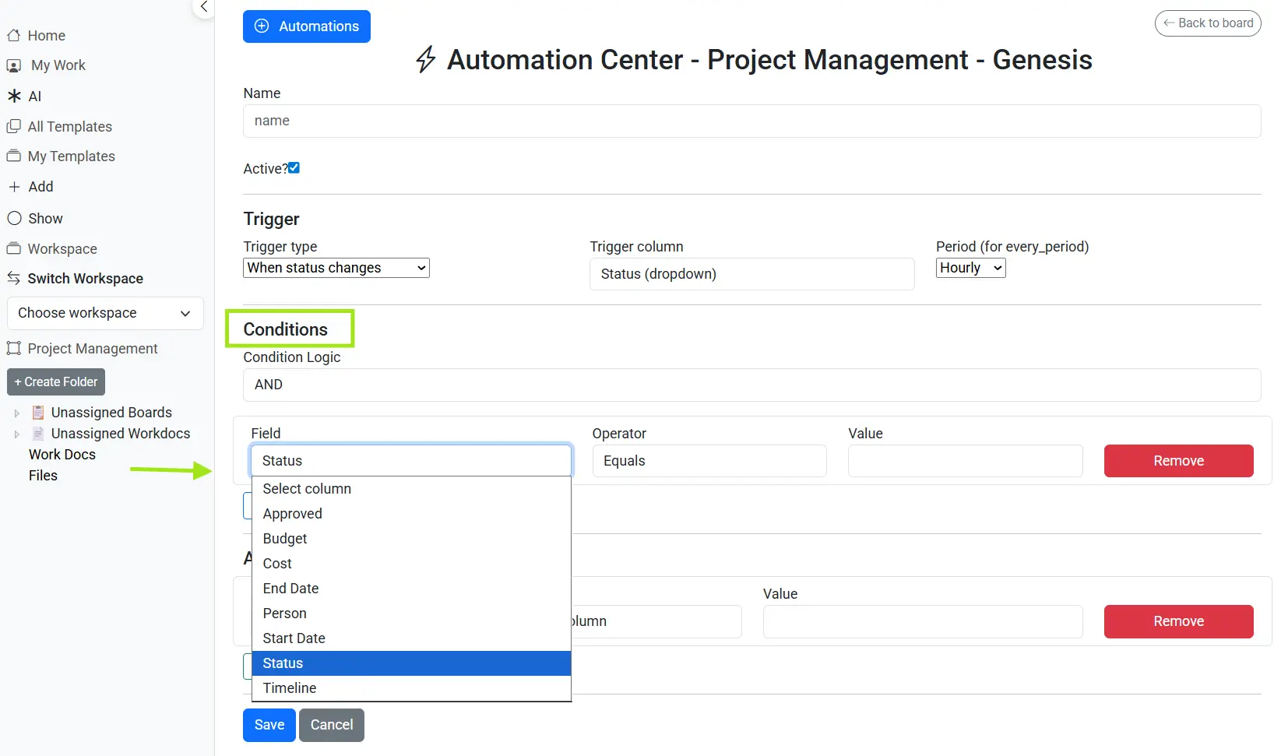Screen dimensions: 1274x756
Task: Click the Switch Workspace arrows icon
Action: 13,278
